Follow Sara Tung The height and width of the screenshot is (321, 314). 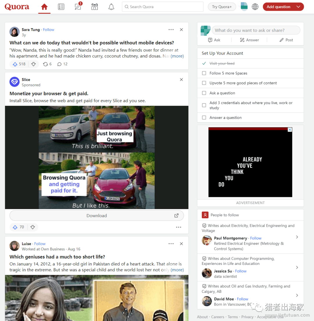click(49, 30)
